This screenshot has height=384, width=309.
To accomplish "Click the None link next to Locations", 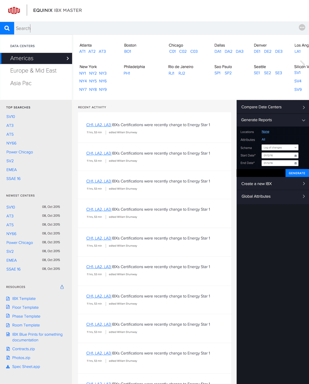I will (x=265, y=132).
